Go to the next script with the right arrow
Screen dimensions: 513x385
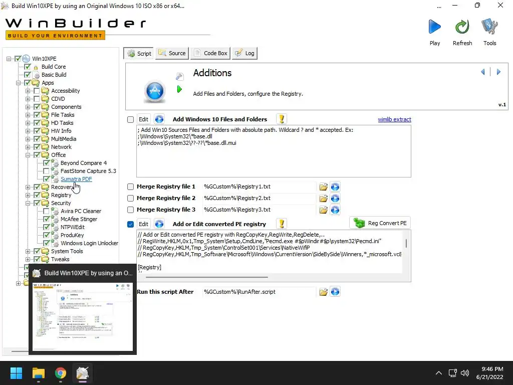(498, 72)
